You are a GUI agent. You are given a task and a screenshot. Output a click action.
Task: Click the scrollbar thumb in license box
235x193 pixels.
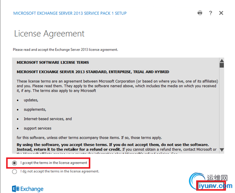point(222,65)
